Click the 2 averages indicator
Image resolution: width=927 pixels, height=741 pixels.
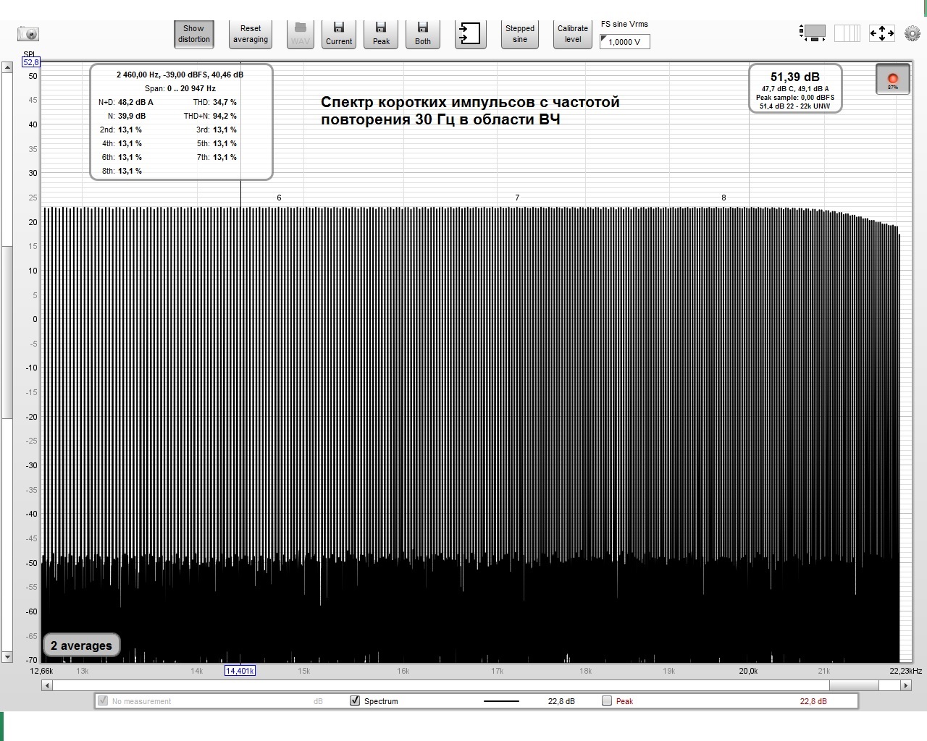click(81, 645)
